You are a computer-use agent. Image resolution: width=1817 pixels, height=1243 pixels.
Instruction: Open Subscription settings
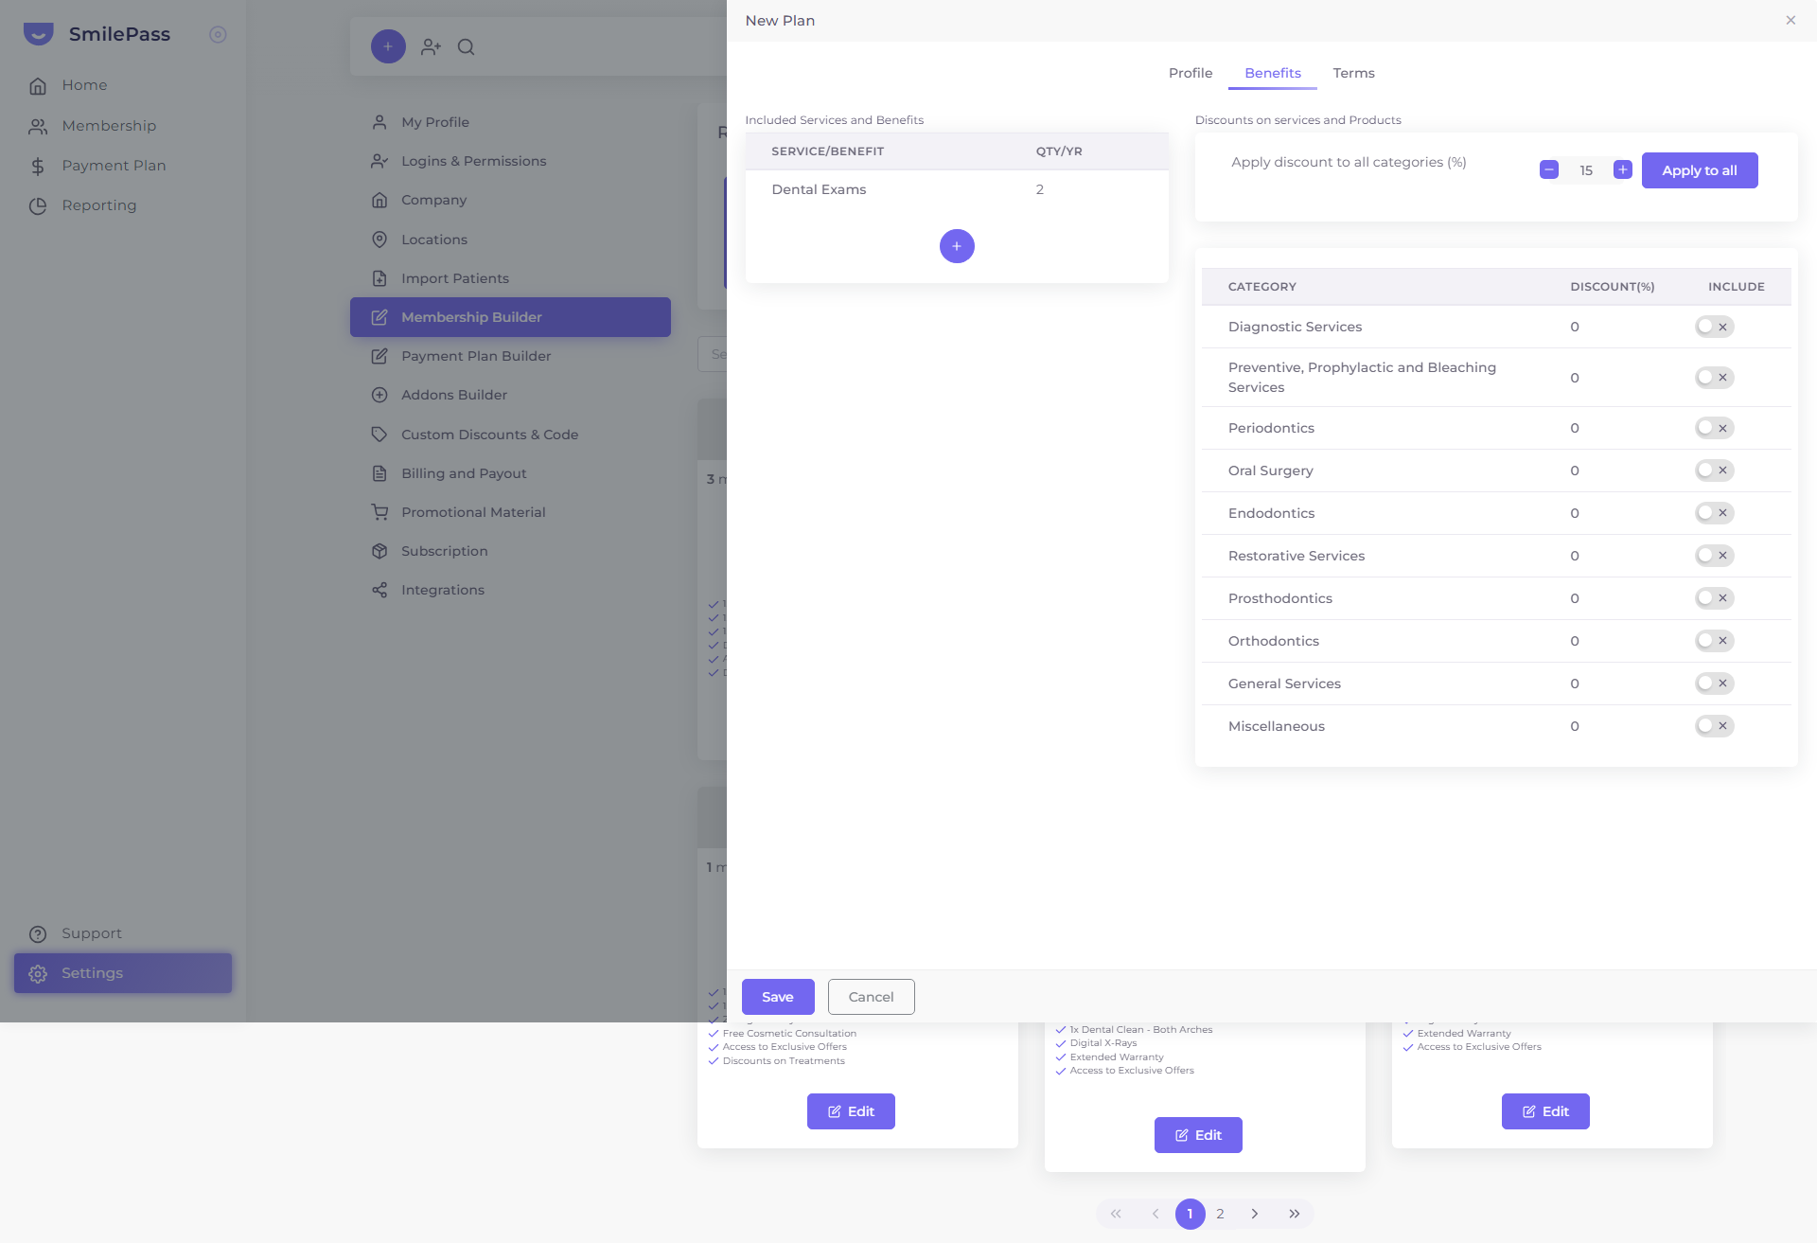click(x=510, y=551)
